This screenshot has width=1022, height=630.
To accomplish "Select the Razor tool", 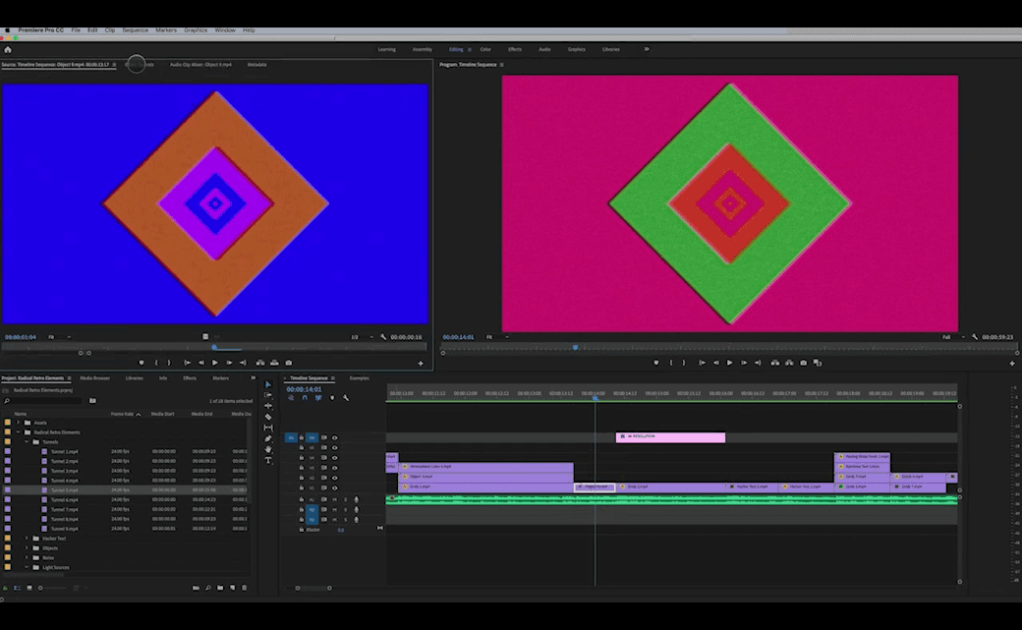I will point(268,417).
